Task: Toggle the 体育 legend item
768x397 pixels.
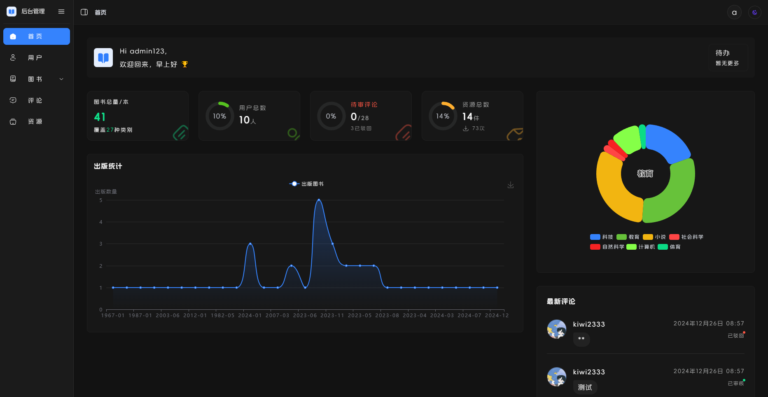Action: pyautogui.click(x=669, y=247)
